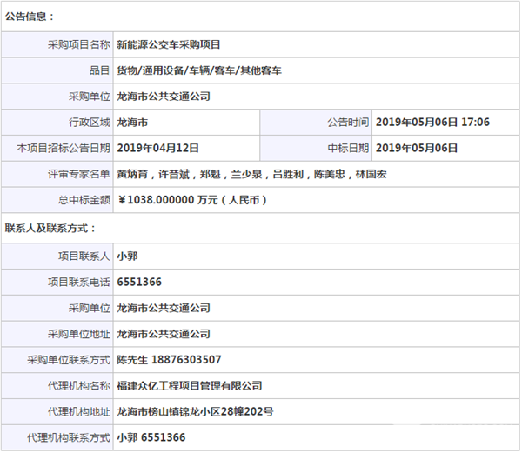Select contact 陈先生 18876303507
The width and height of the screenshot is (522, 453).
(169, 359)
